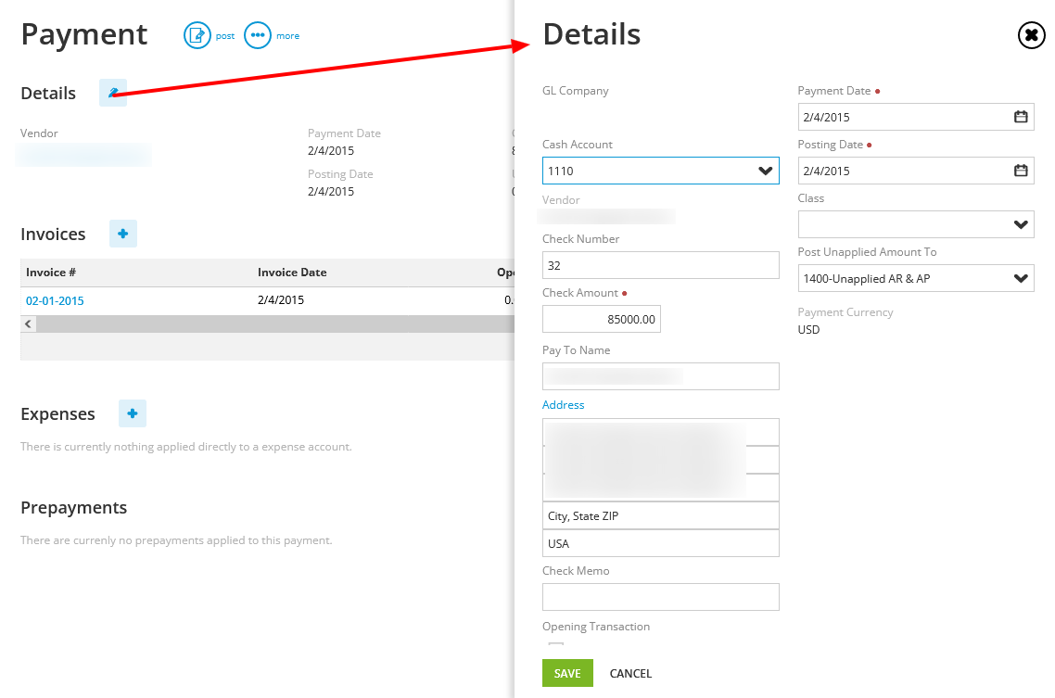The width and height of the screenshot is (1055, 698).
Task: Close the Details panel with the X icon
Action: coord(1031,35)
